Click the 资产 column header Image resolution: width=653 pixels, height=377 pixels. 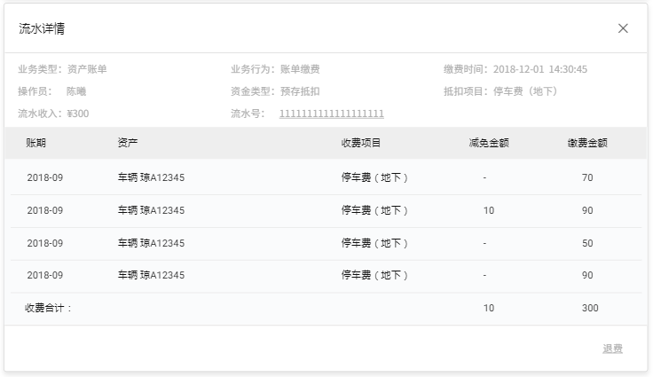(128, 143)
